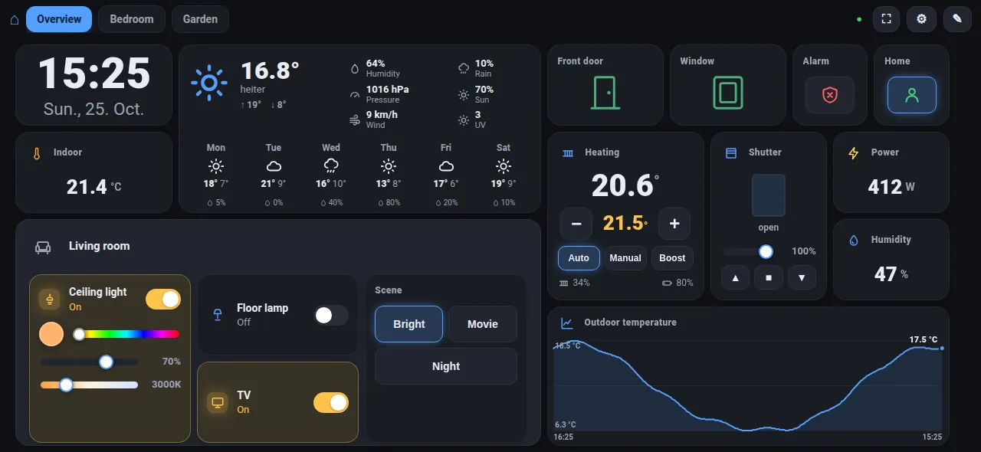The width and height of the screenshot is (981, 452).
Task: Click the 21.4 °C indoor temperature value
Action: point(94,186)
